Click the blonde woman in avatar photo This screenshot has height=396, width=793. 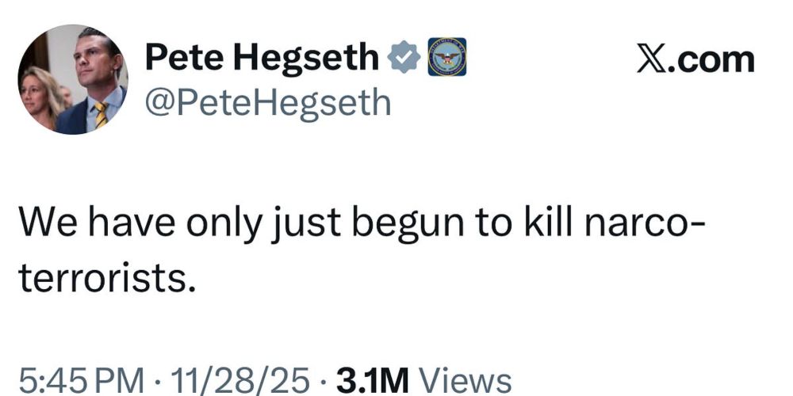[41, 97]
